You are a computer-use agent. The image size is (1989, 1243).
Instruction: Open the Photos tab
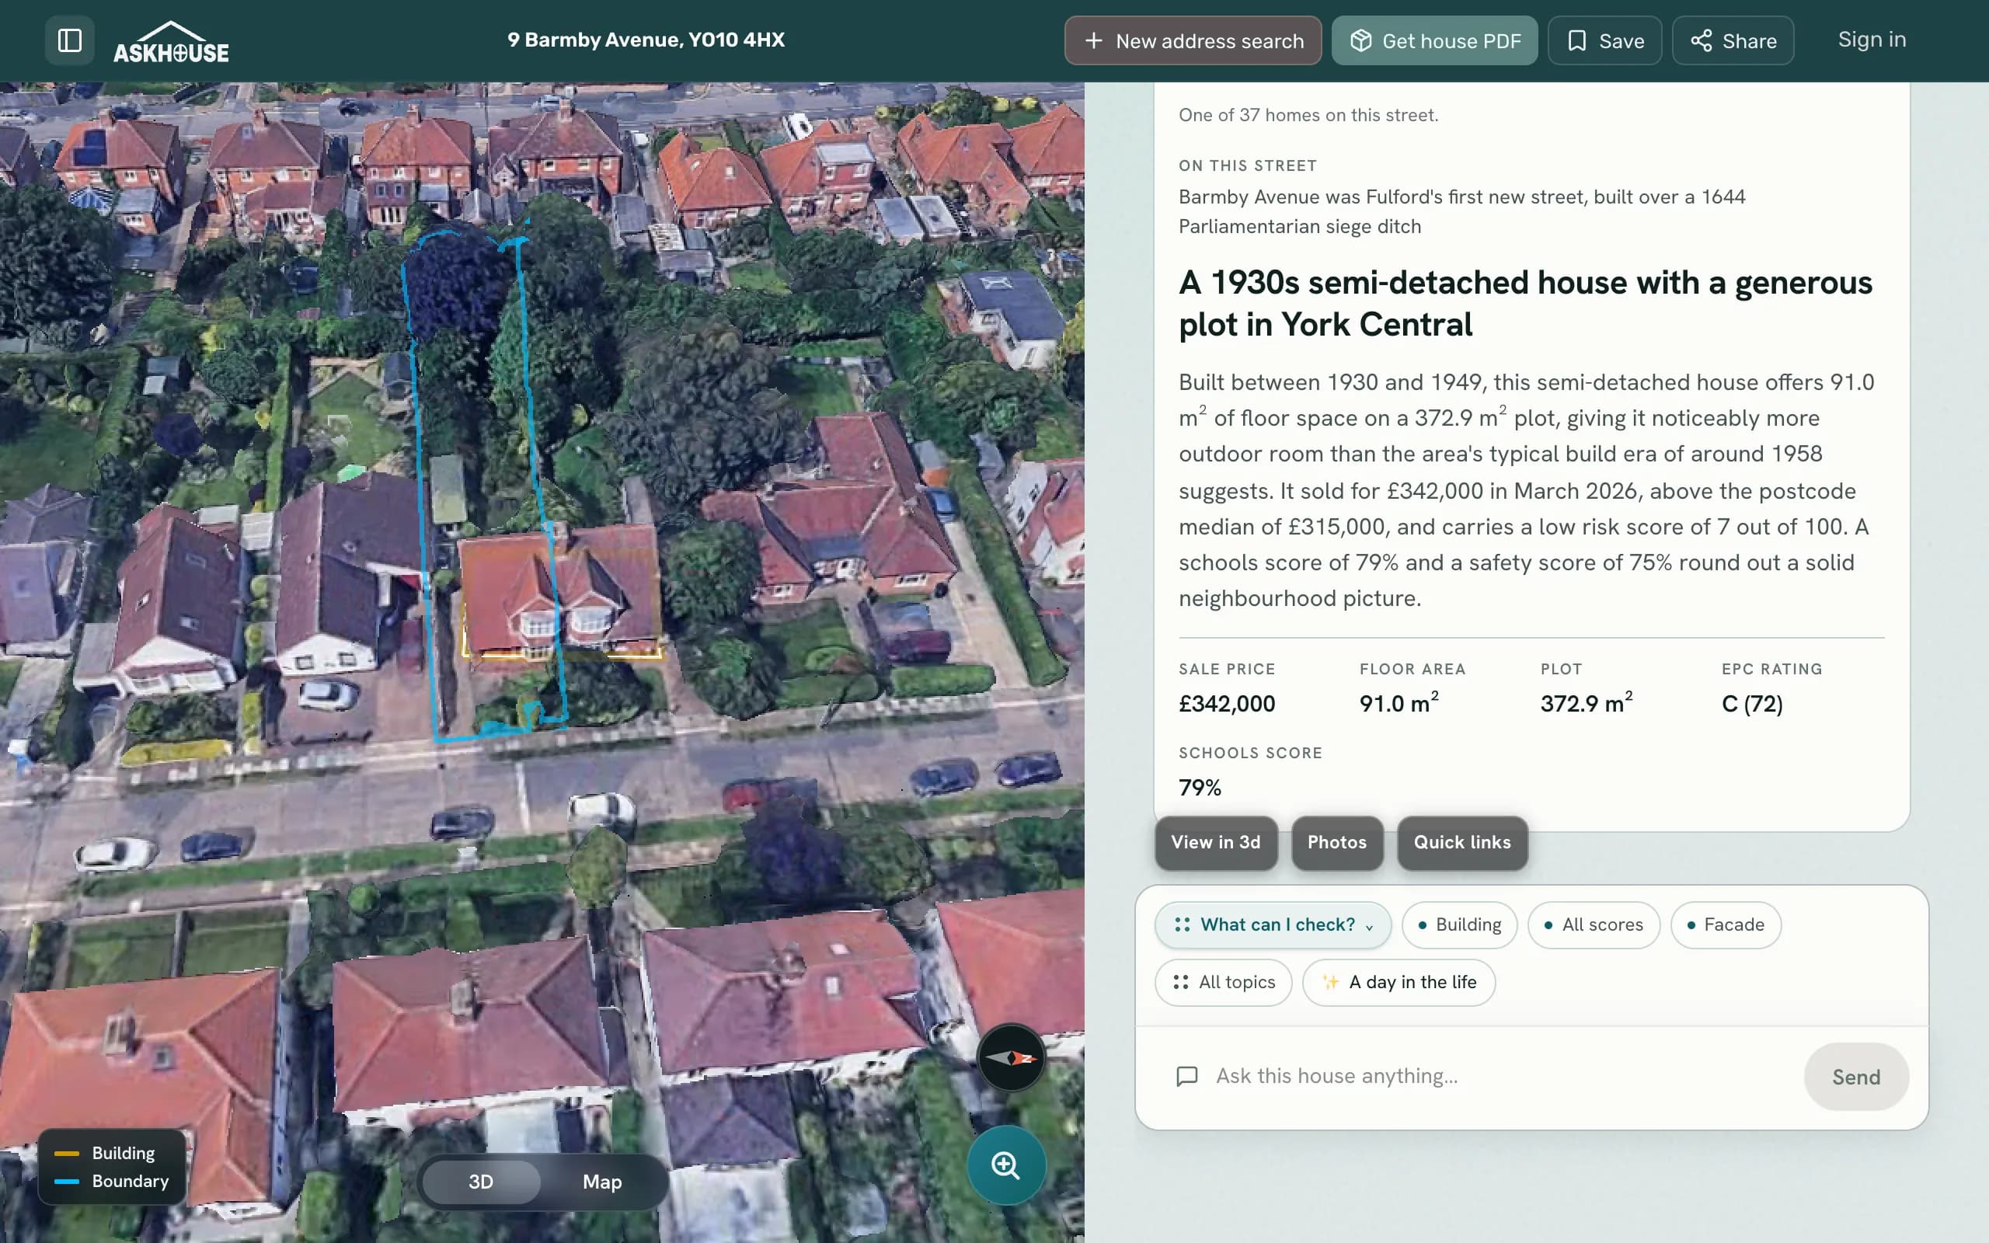1336,843
